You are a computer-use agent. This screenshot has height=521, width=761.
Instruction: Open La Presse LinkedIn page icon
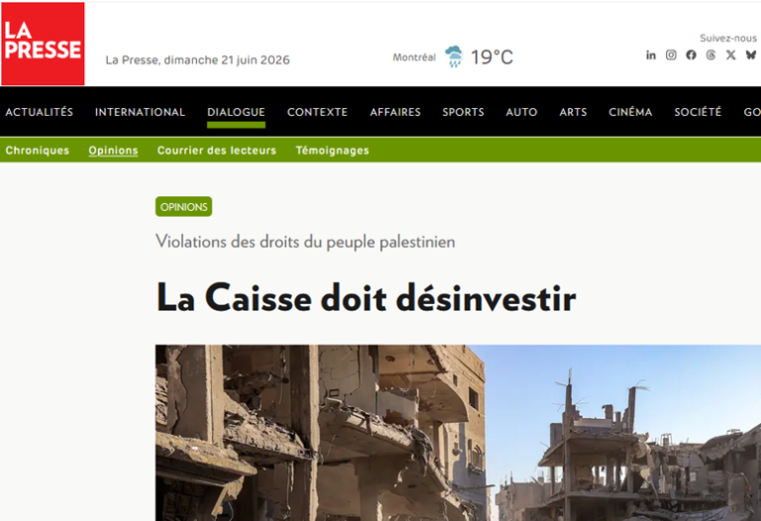pyautogui.click(x=651, y=55)
